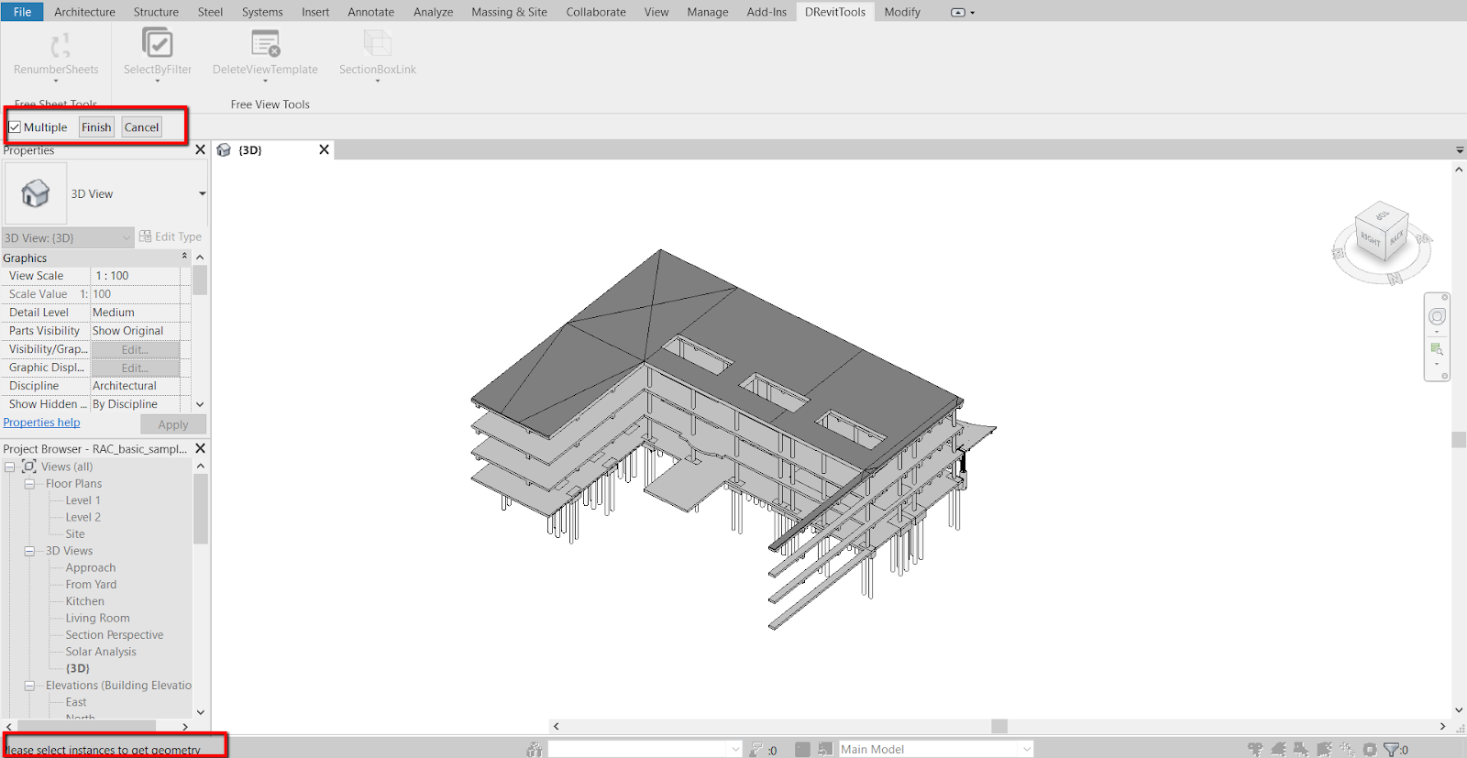Click the Apply button in Properties
1467x758 pixels.
tap(173, 424)
